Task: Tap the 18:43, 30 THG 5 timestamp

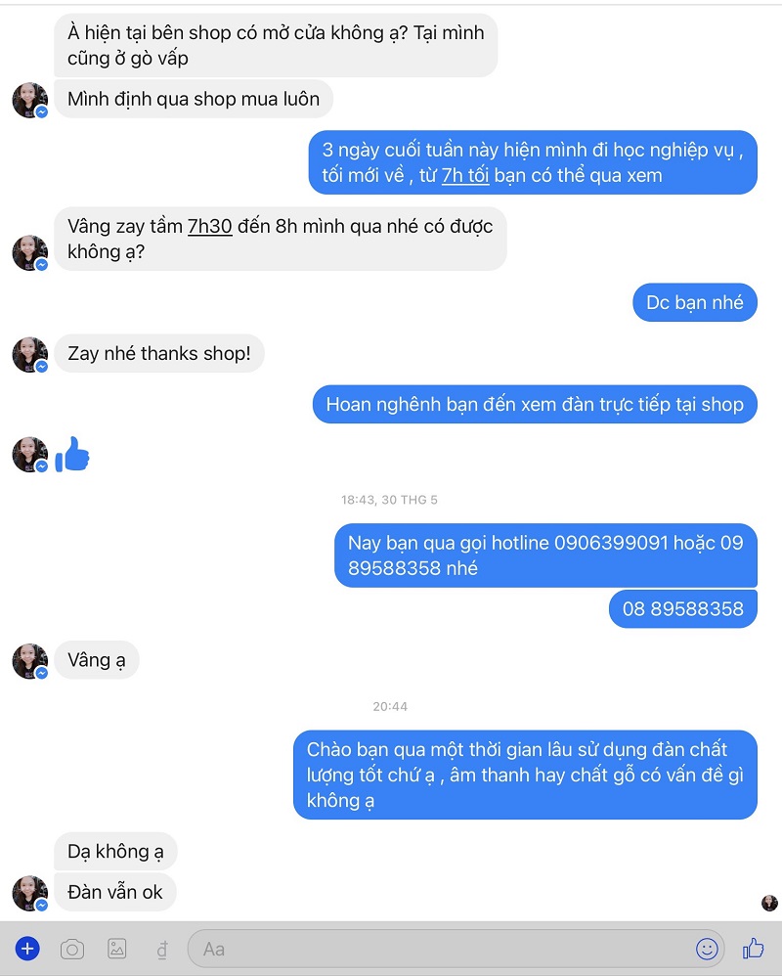Action: pos(389,500)
